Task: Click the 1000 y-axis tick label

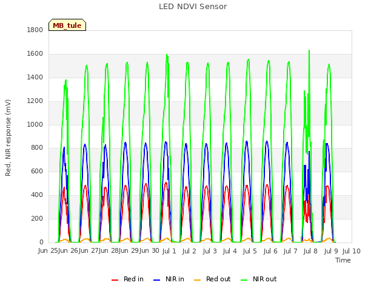Action: tap(35, 124)
